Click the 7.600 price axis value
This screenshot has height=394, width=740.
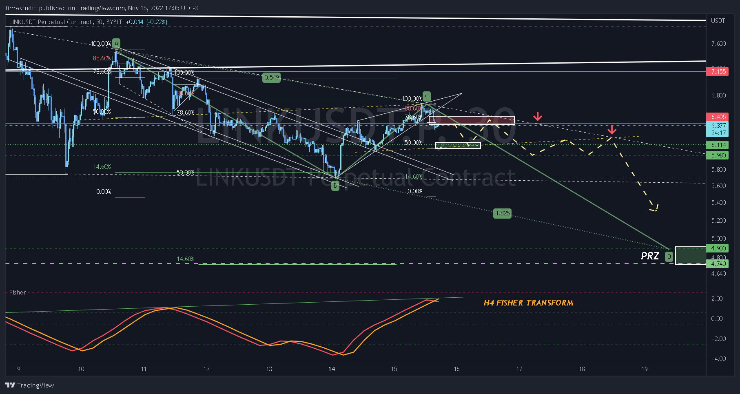pos(718,44)
